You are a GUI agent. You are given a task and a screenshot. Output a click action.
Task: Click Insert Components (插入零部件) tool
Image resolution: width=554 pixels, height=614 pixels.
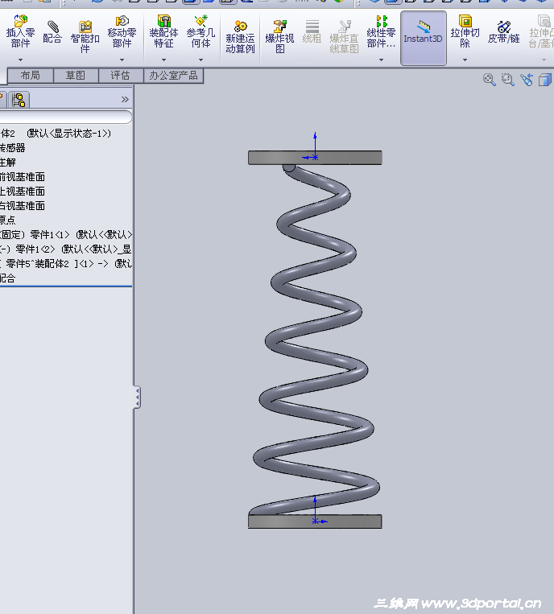pos(20,31)
